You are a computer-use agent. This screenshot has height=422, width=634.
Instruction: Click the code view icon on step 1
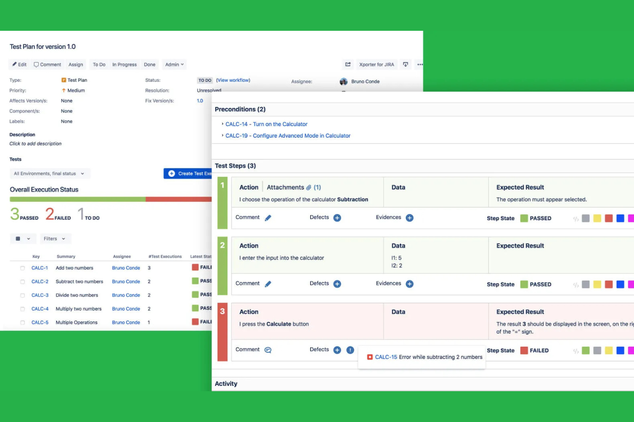coord(576,218)
